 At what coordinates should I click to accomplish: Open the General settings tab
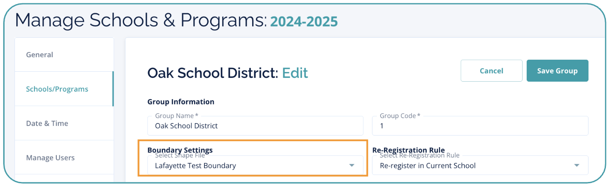tap(40, 55)
